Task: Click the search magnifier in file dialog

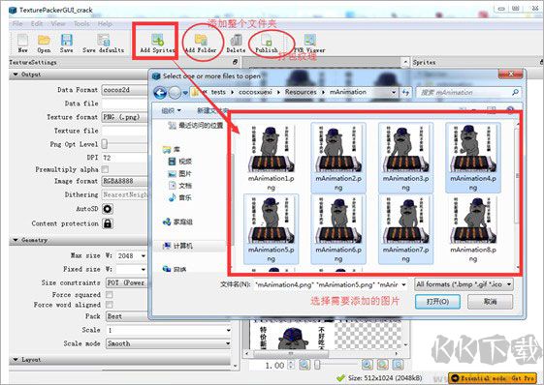Action: coord(515,92)
